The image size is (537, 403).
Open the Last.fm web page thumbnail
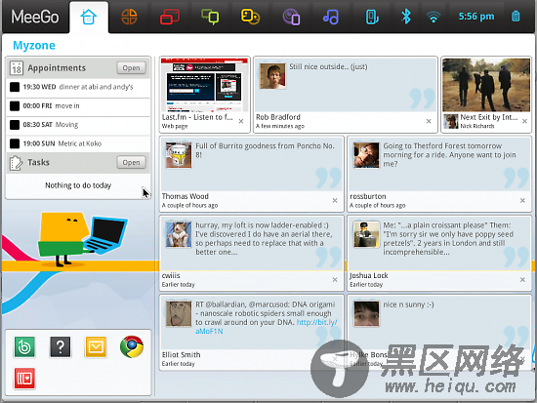point(204,85)
